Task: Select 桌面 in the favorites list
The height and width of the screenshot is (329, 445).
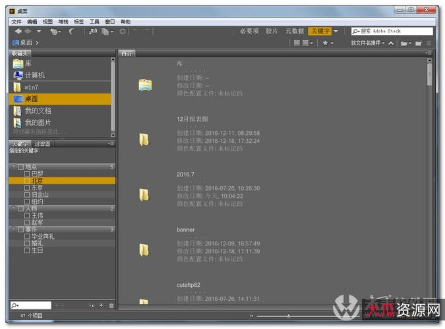Action: 59,99
